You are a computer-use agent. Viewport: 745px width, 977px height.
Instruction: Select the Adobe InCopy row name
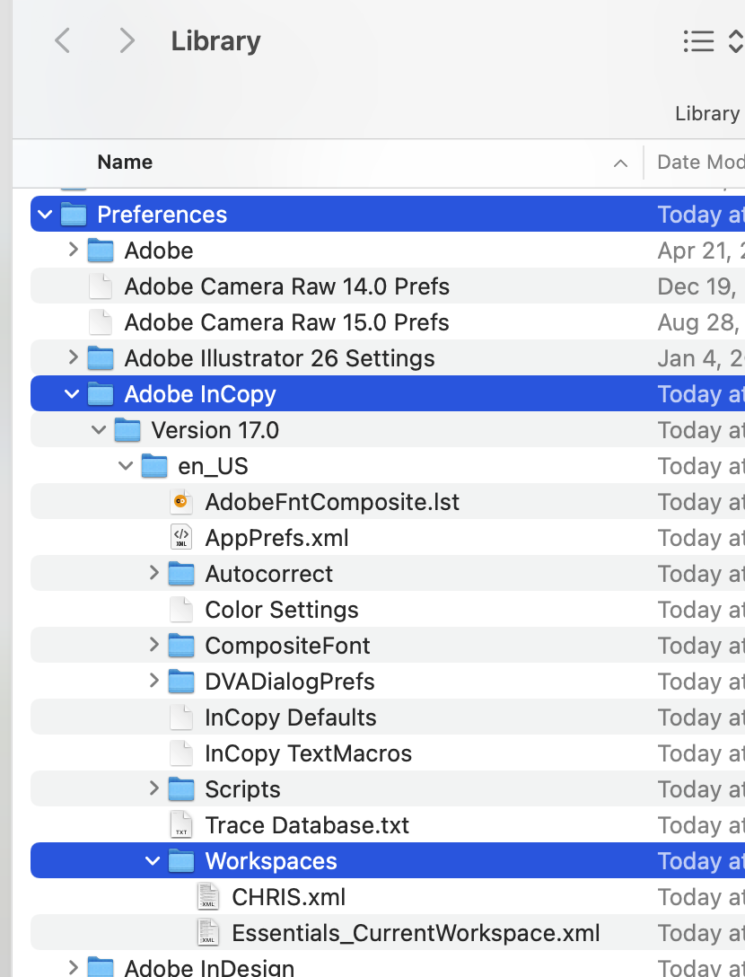[x=200, y=394]
